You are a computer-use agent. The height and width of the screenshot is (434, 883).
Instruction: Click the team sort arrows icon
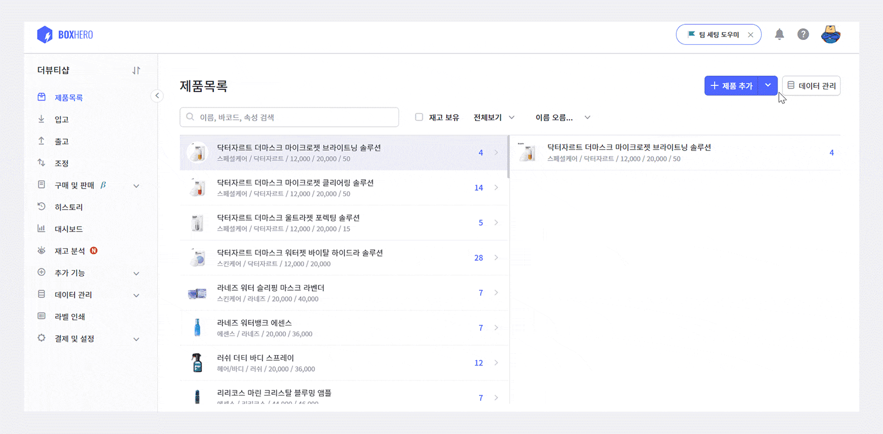[136, 71]
